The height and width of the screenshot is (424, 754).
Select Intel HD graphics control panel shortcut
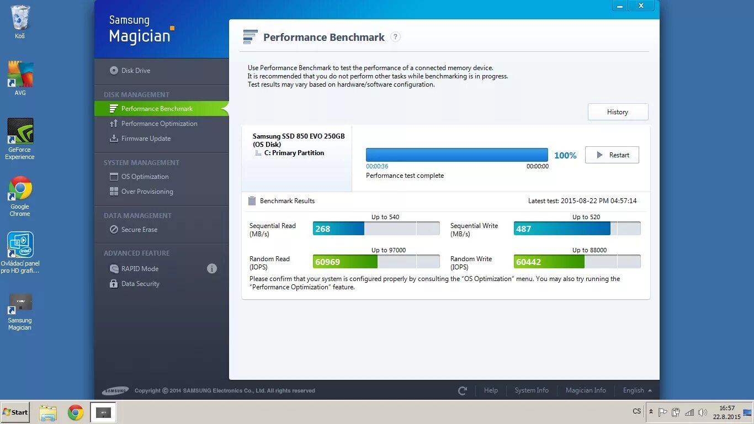[x=20, y=253]
